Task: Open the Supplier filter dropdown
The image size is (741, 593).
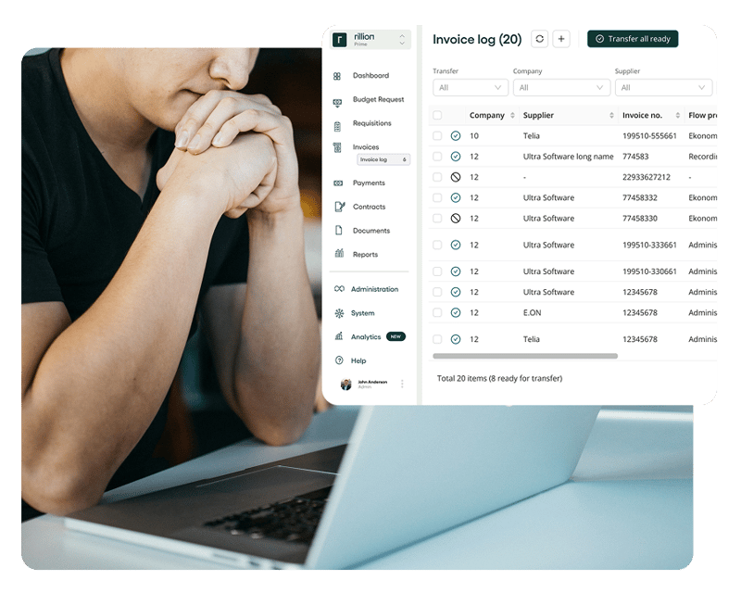Action: pyautogui.click(x=663, y=88)
